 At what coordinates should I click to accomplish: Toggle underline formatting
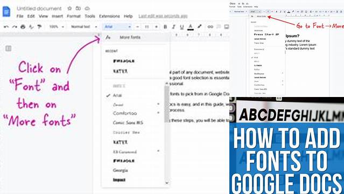click(x=181, y=27)
